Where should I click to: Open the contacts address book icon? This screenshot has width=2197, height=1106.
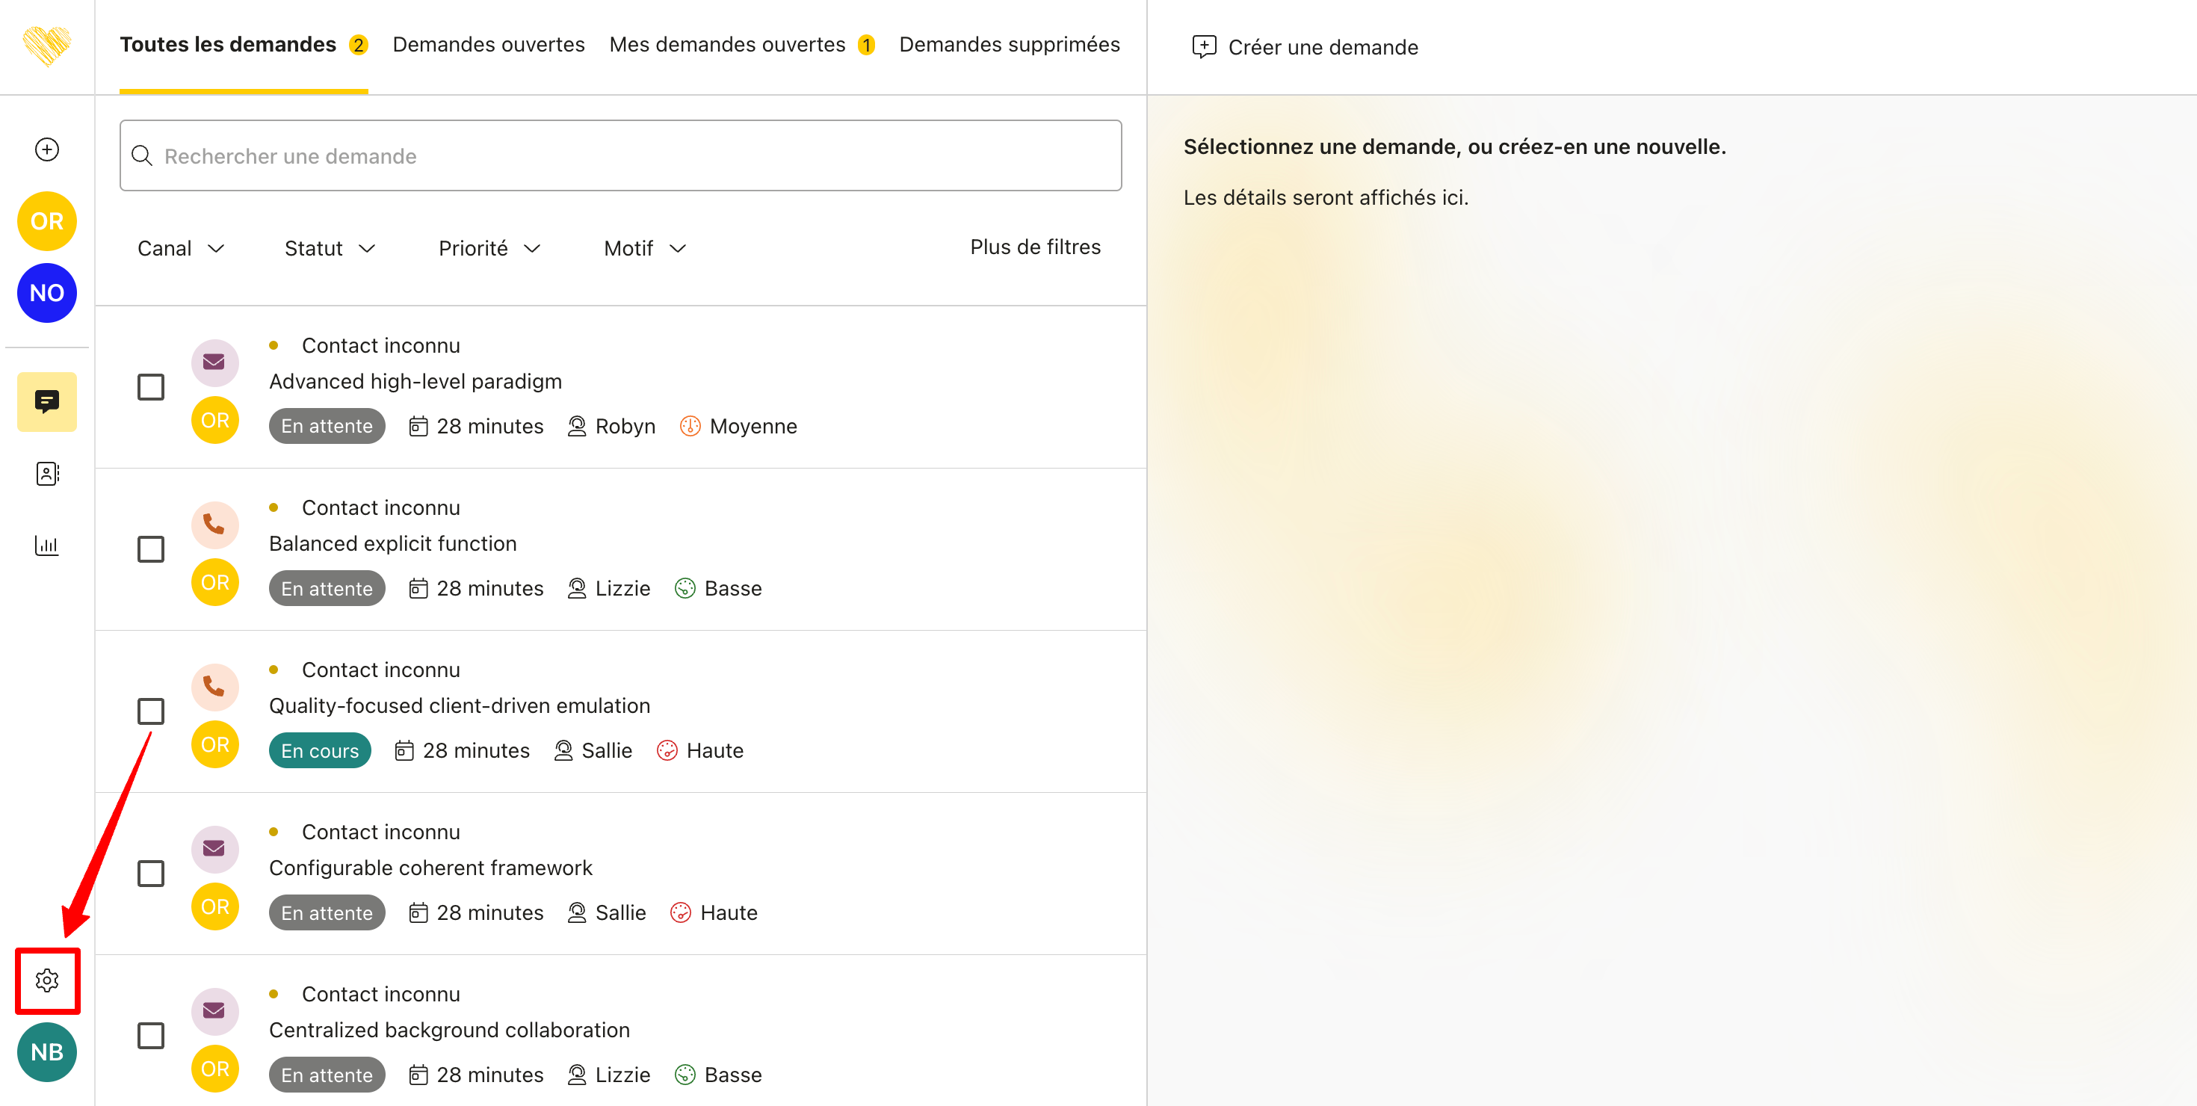[x=47, y=473]
